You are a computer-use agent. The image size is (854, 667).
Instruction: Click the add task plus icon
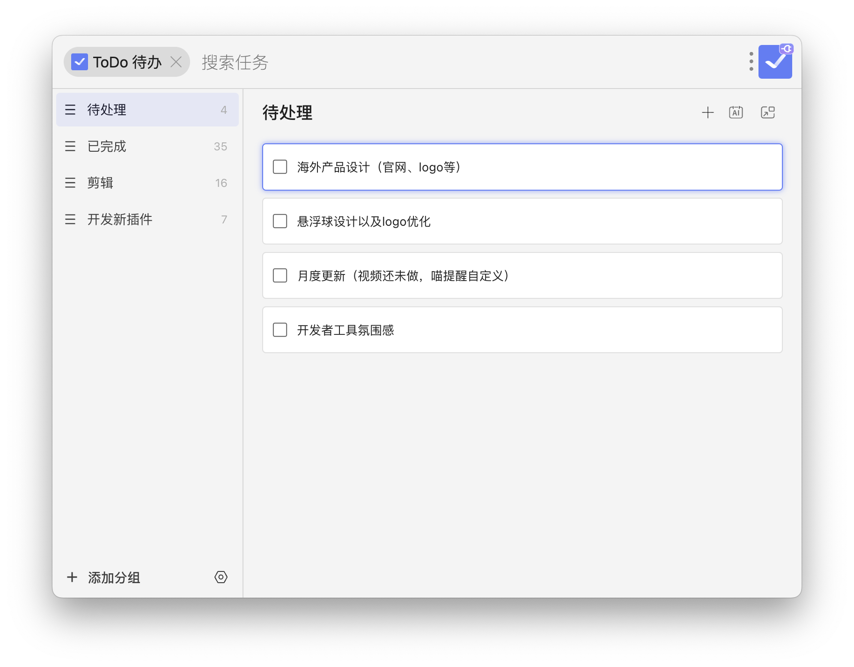pos(707,112)
